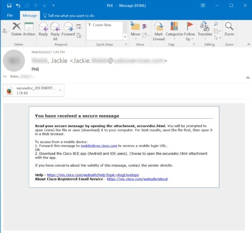The image size is (252, 233).
Task: Click the heading You have received a secure message
Action: [77, 116]
